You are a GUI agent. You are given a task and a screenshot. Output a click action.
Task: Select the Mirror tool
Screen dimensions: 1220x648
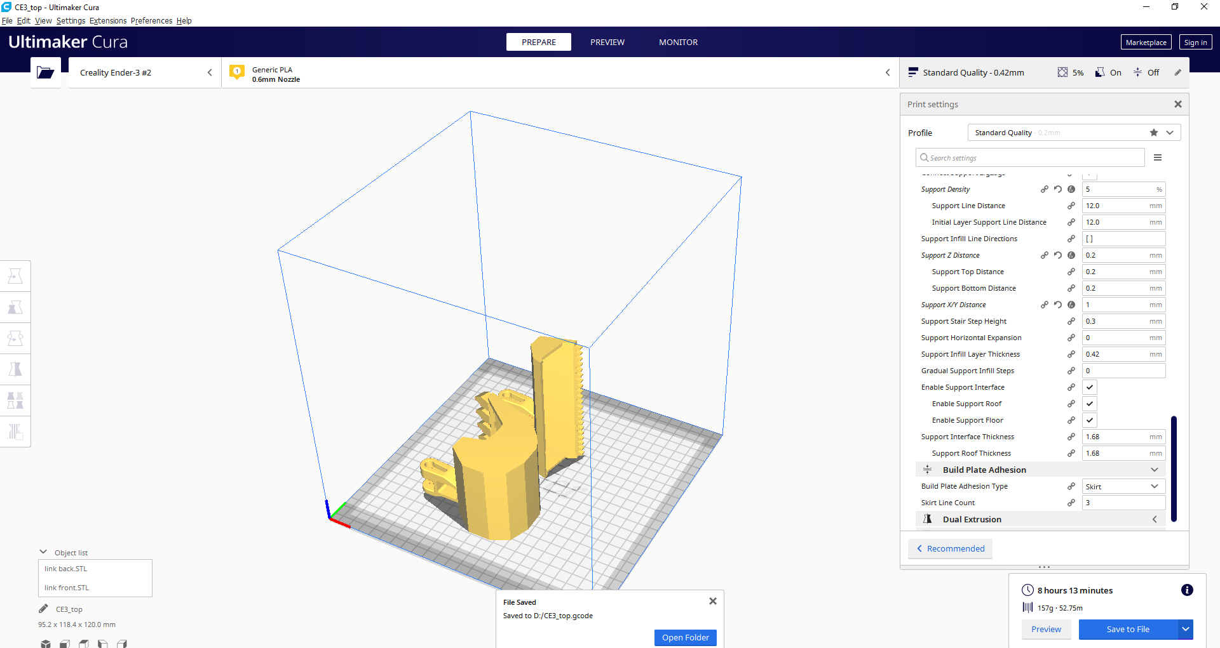click(15, 369)
